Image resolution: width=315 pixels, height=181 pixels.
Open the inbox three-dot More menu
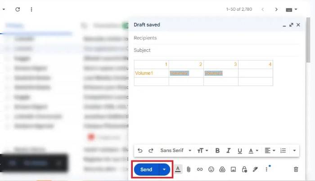coord(31,9)
